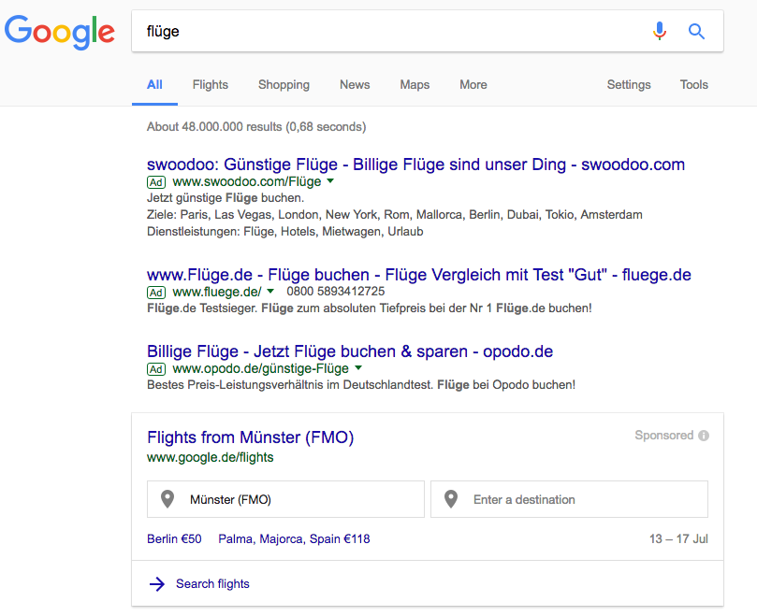This screenshot has width=757, height=616.
Task: Switch to the Shopping tab
Action: click(284, 84)
